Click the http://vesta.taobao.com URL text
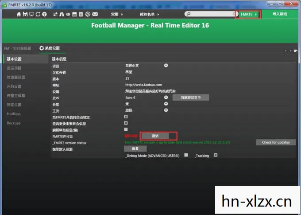Image resolution: width=301 pixels, height=215 pixels. pyautogui.click(x=143, y=85)
